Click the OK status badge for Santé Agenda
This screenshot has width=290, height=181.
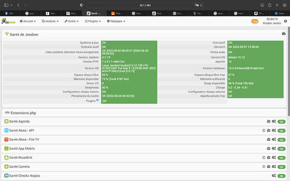(282, 122)
